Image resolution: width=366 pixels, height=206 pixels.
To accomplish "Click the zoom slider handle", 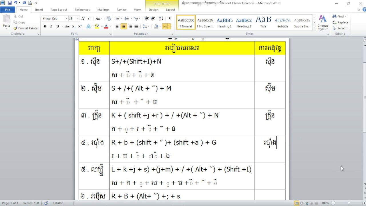I will point(349,203).
